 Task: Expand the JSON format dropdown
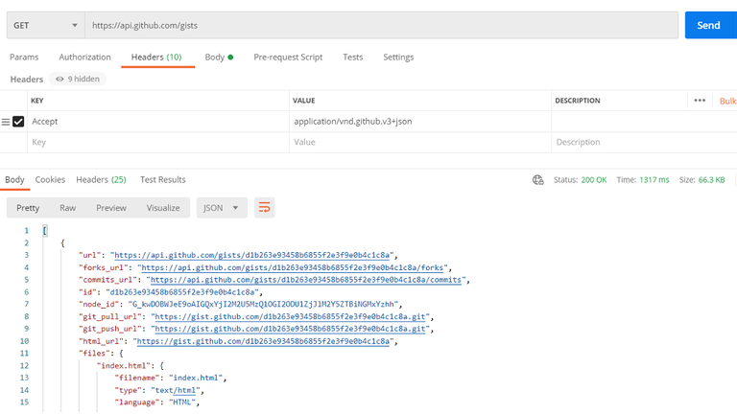222,208
